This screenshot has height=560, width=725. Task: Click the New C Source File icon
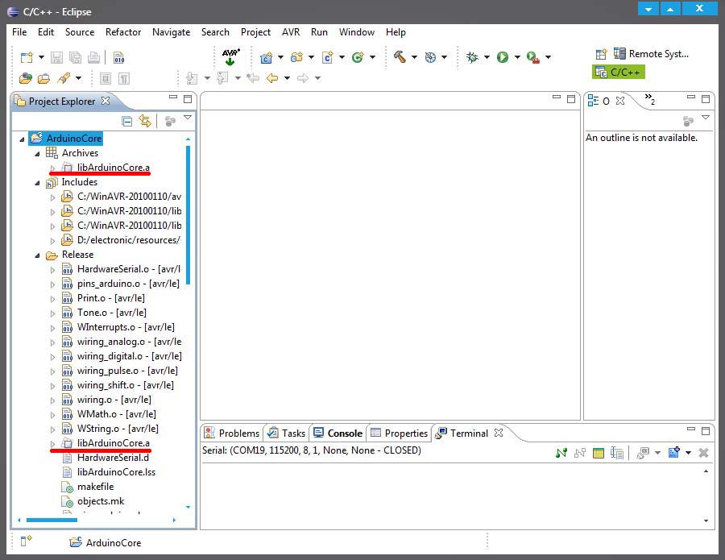327,57
